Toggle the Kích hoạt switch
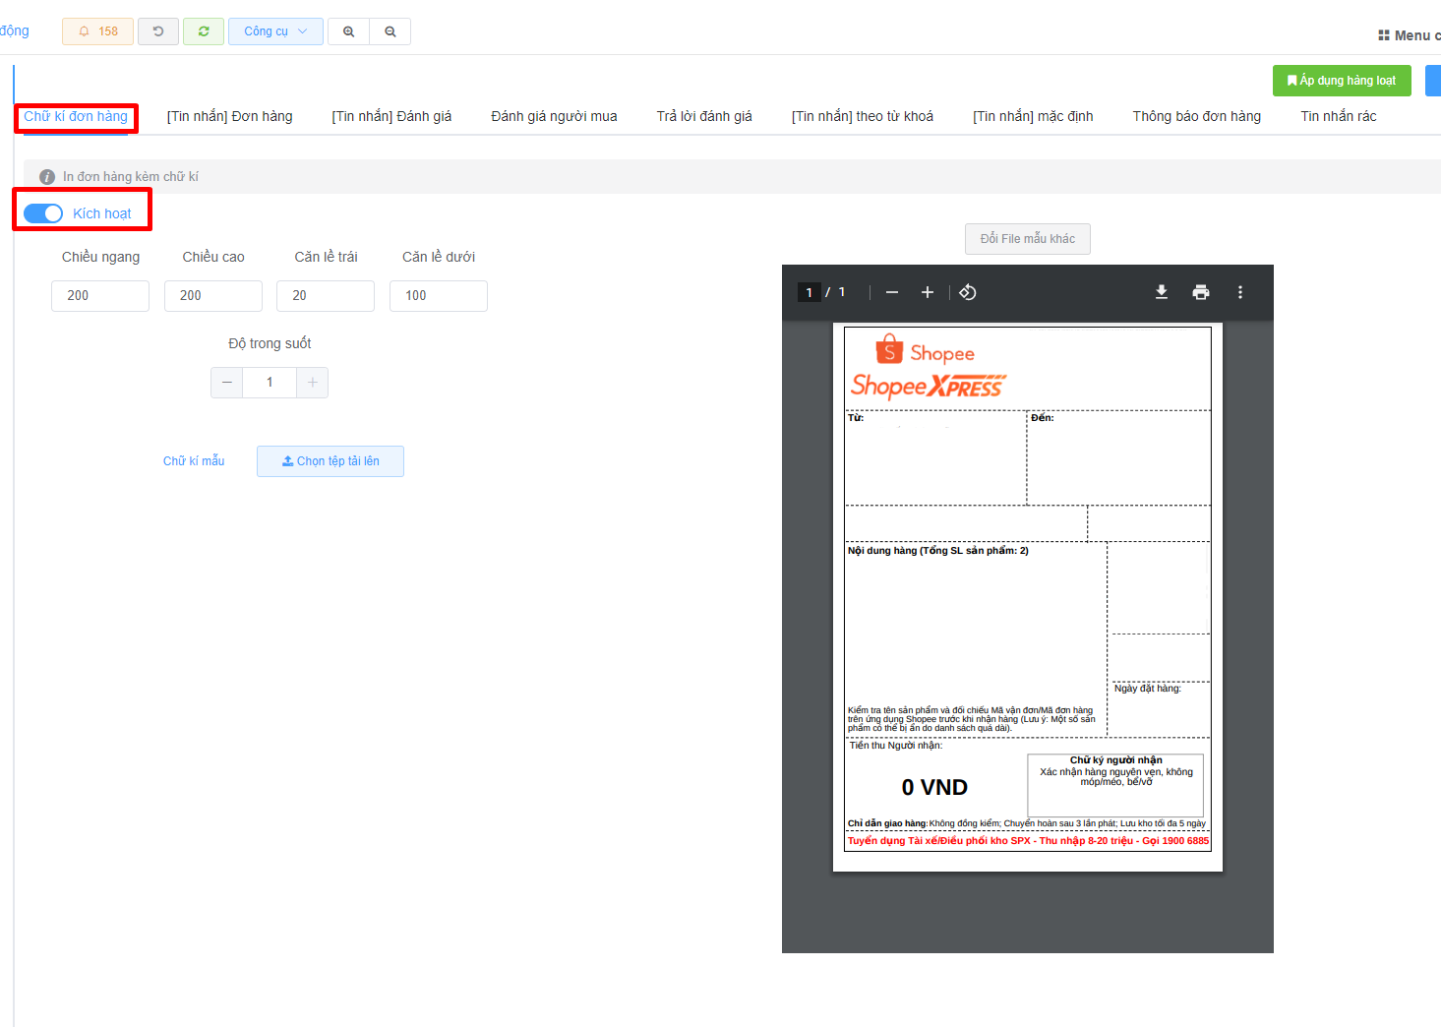This screenshot has height=1027, width=1441. coord(43,213)
